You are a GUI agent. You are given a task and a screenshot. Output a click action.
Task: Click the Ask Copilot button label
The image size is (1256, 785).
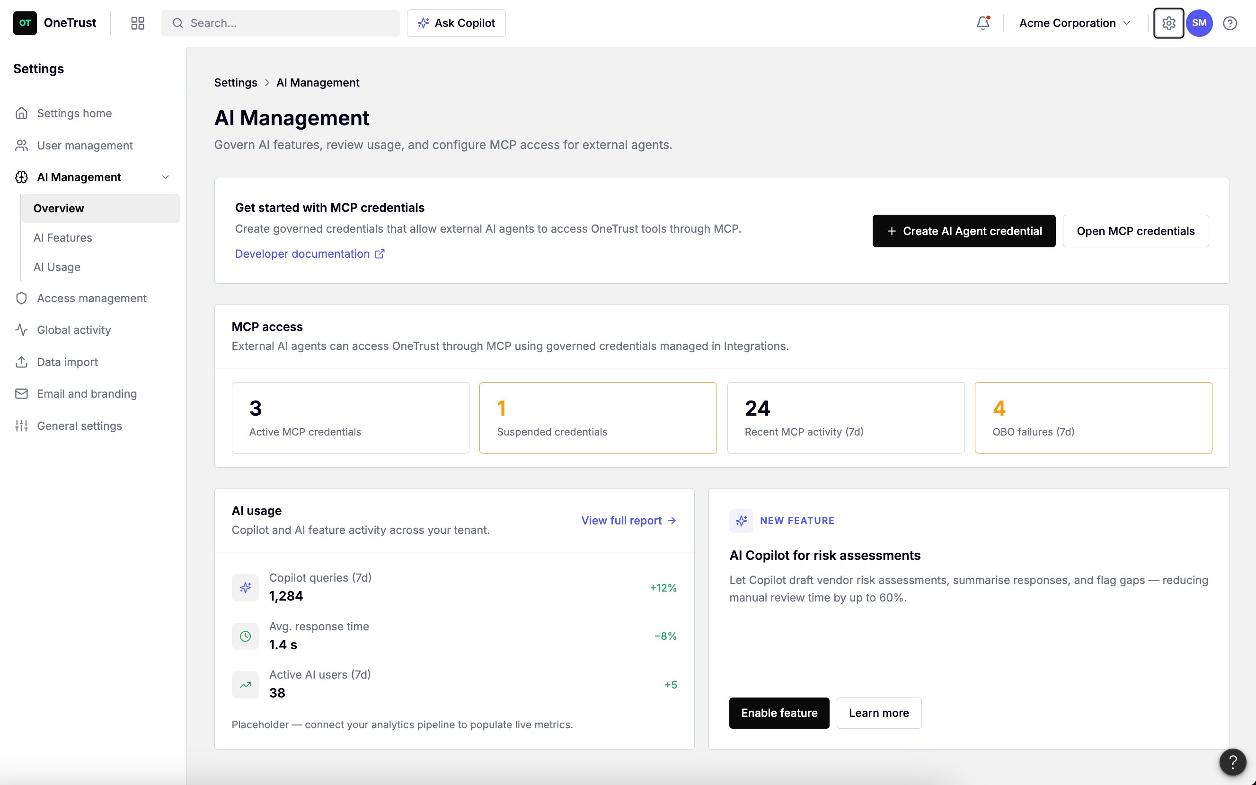tap(464, 23)
